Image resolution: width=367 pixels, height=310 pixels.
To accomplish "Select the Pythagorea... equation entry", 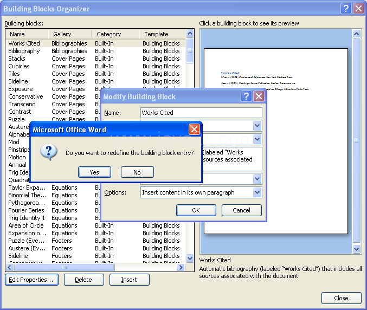I will pos(53,203).
